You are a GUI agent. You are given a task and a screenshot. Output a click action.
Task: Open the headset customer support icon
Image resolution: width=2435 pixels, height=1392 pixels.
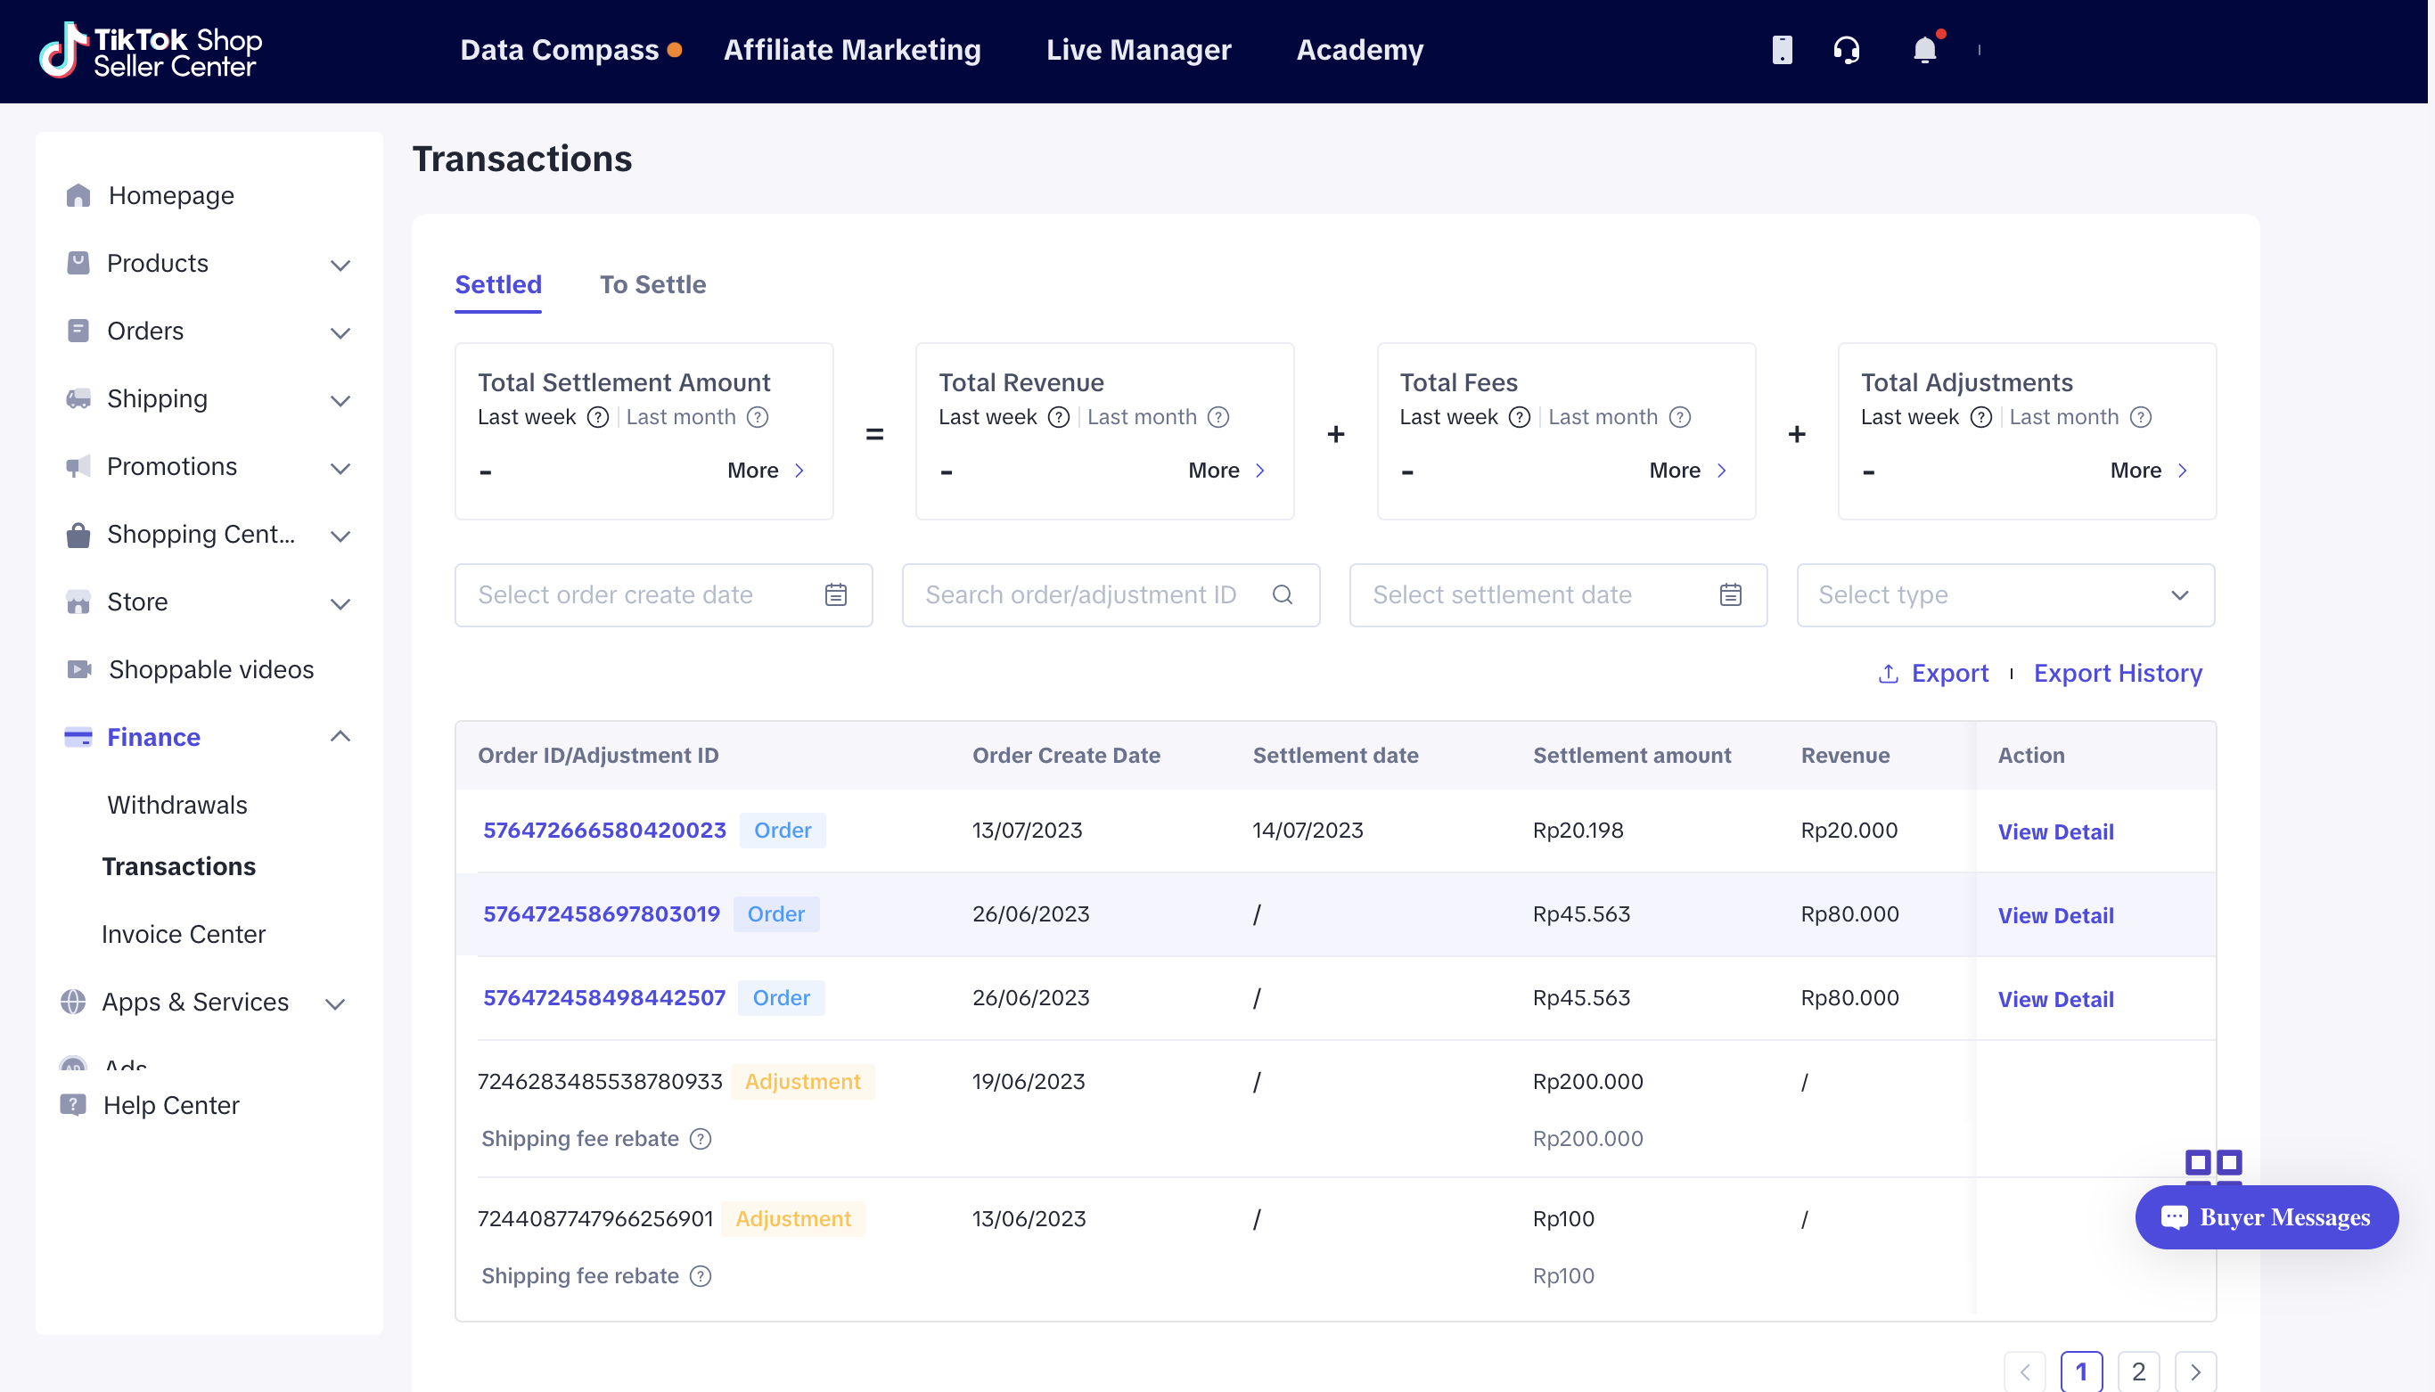coord(1846,50)
